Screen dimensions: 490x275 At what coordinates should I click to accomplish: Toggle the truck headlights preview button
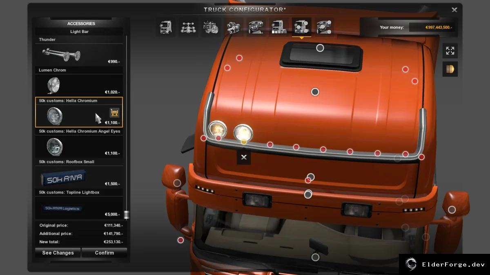pos(450,69)
